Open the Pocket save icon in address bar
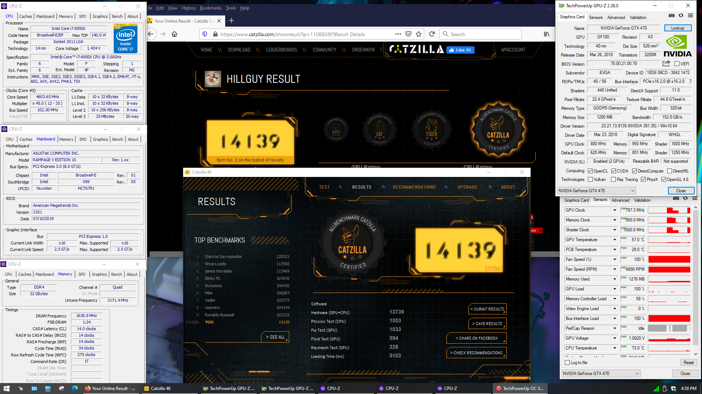 click(408, 34)
